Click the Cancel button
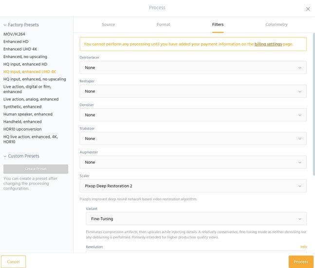The height and width of the screenshot is (268, 315). [13, 262]
